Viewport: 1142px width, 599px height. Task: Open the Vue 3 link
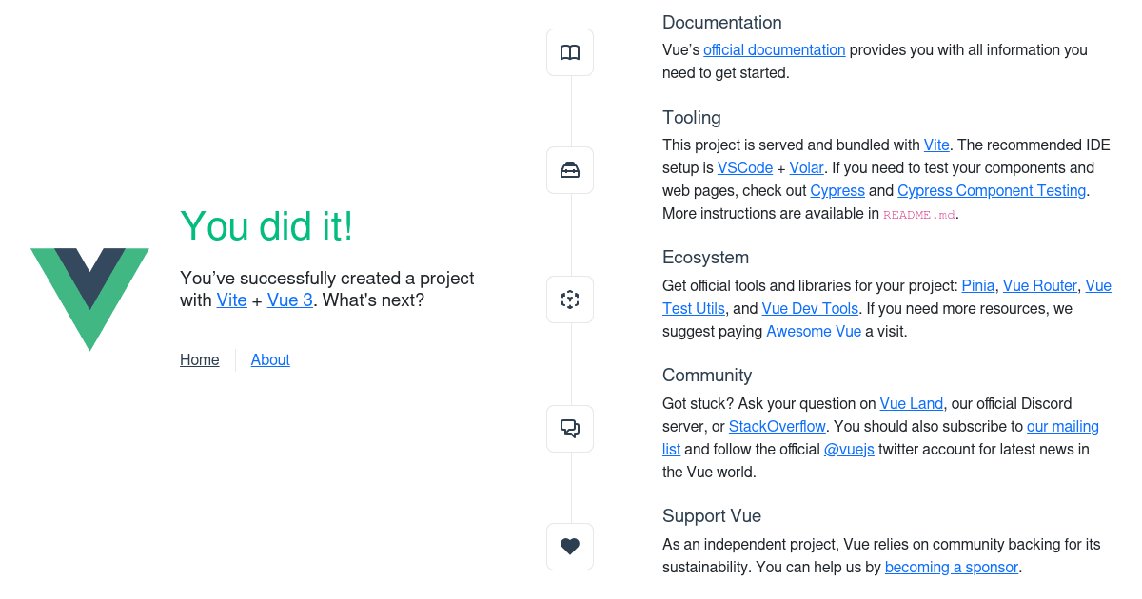coord(289,299)
